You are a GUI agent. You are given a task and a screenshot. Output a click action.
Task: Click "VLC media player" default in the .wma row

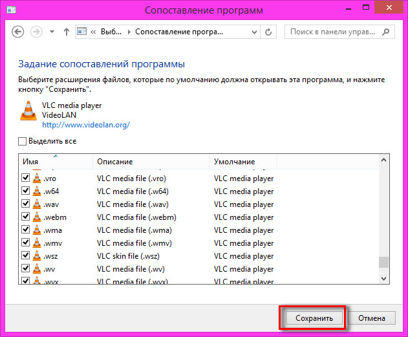coord(244,230)
